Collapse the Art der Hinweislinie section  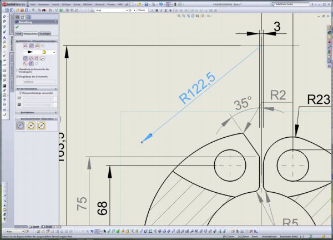pyautogui.click(x=56, y=89)
